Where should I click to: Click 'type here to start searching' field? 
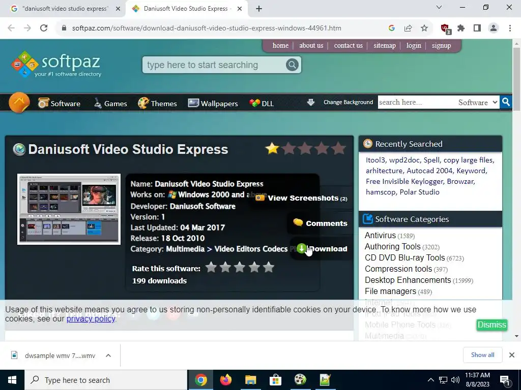[x=214, y=64]
